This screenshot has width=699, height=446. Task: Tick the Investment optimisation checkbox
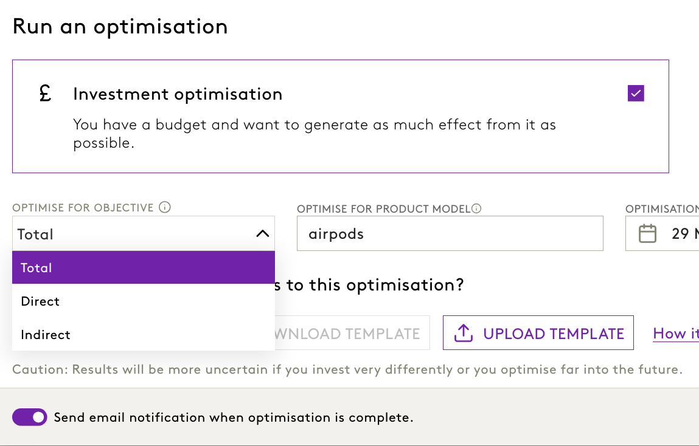(x=636, y=94)
